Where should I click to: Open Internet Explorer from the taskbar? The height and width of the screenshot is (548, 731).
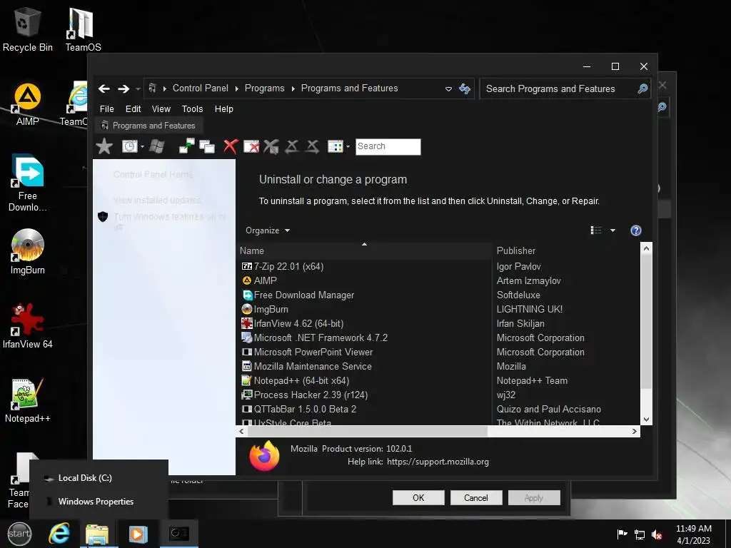click(59, 533)
